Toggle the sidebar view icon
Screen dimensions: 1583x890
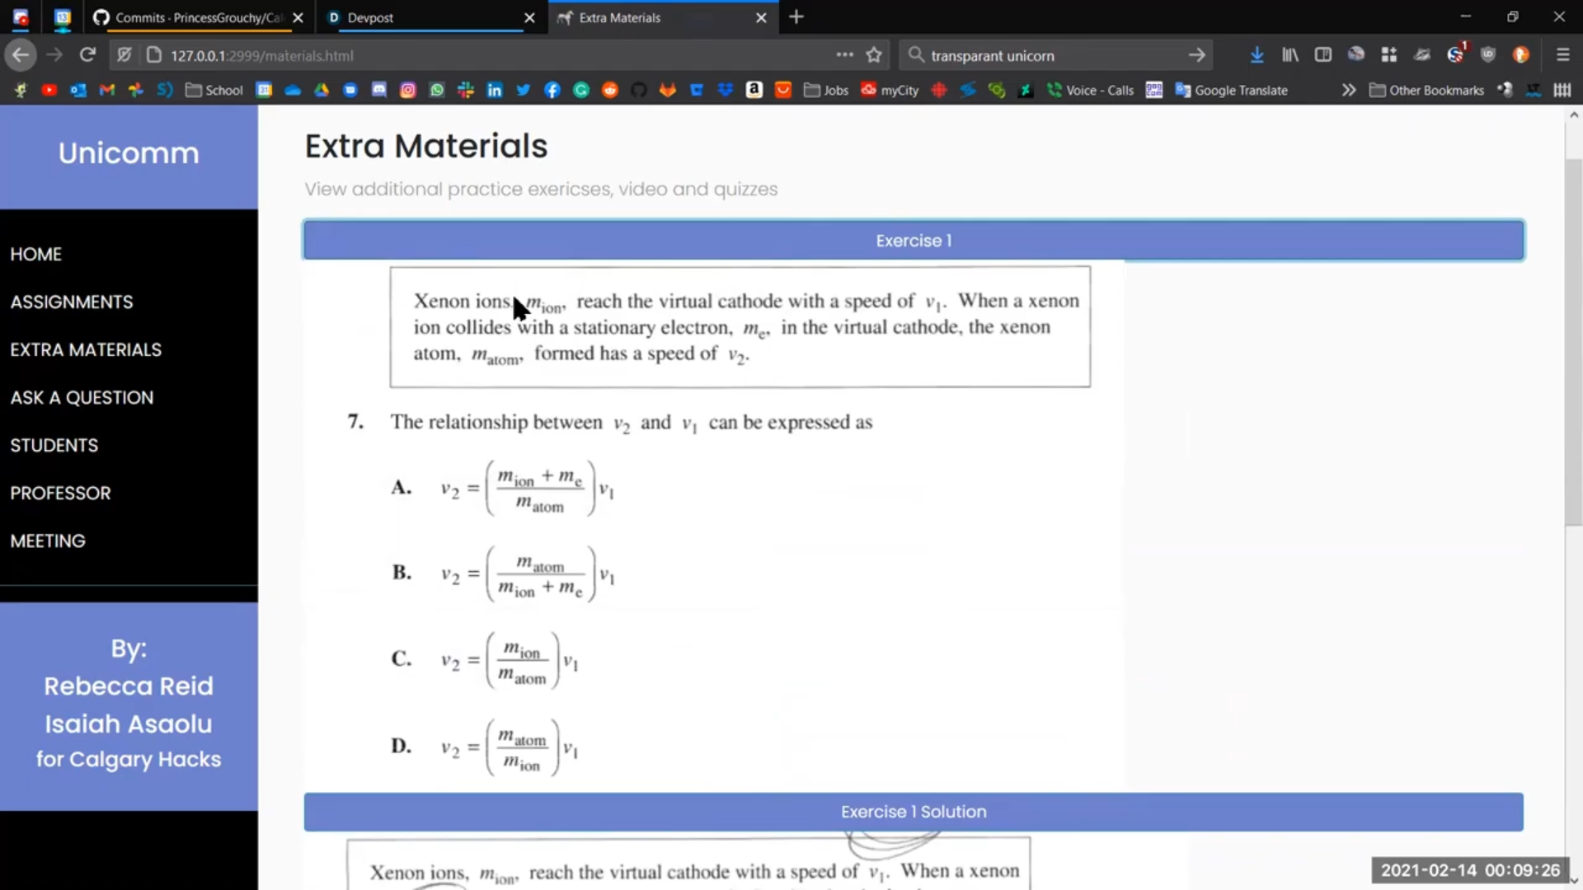(x=1322, y=55)
